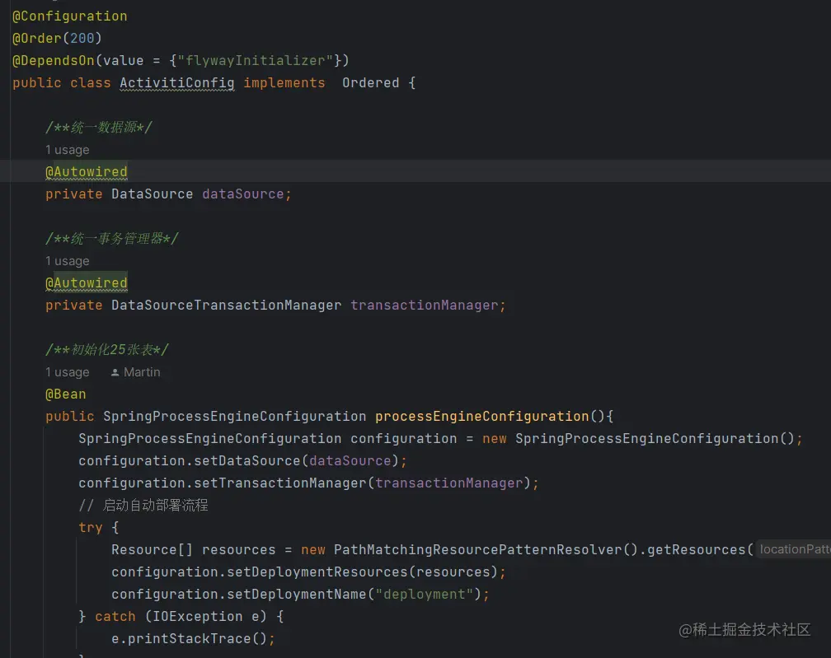Click the @Order annotation

pos(36,39)
